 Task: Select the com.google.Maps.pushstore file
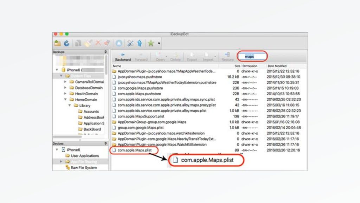click(209, 88)
